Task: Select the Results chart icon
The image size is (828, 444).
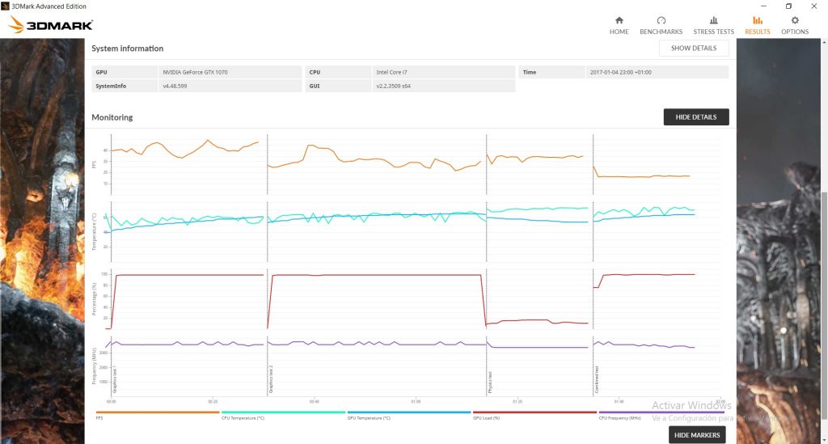Action: (757, 20)
